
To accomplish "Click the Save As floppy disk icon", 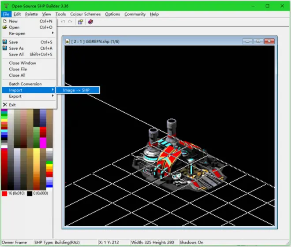I will 5,48.
